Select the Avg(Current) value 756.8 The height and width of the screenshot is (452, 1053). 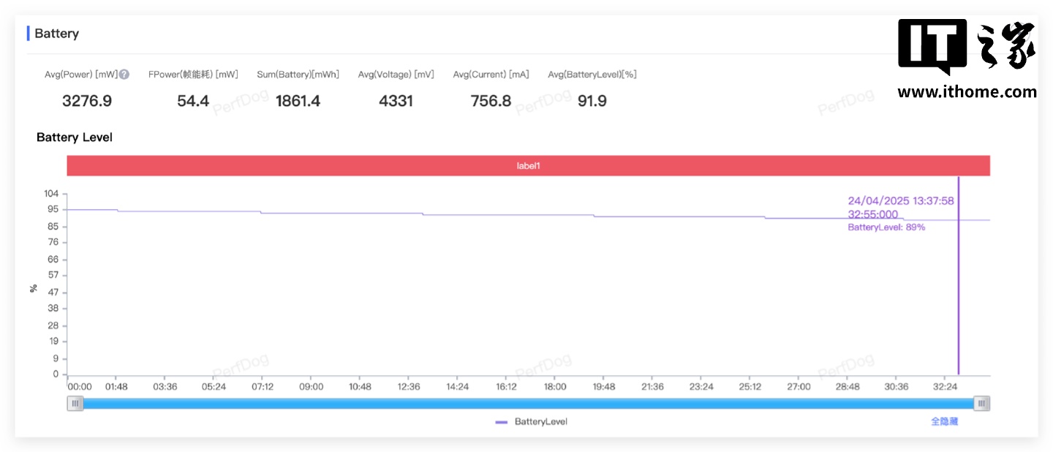[x=491, y=101]
